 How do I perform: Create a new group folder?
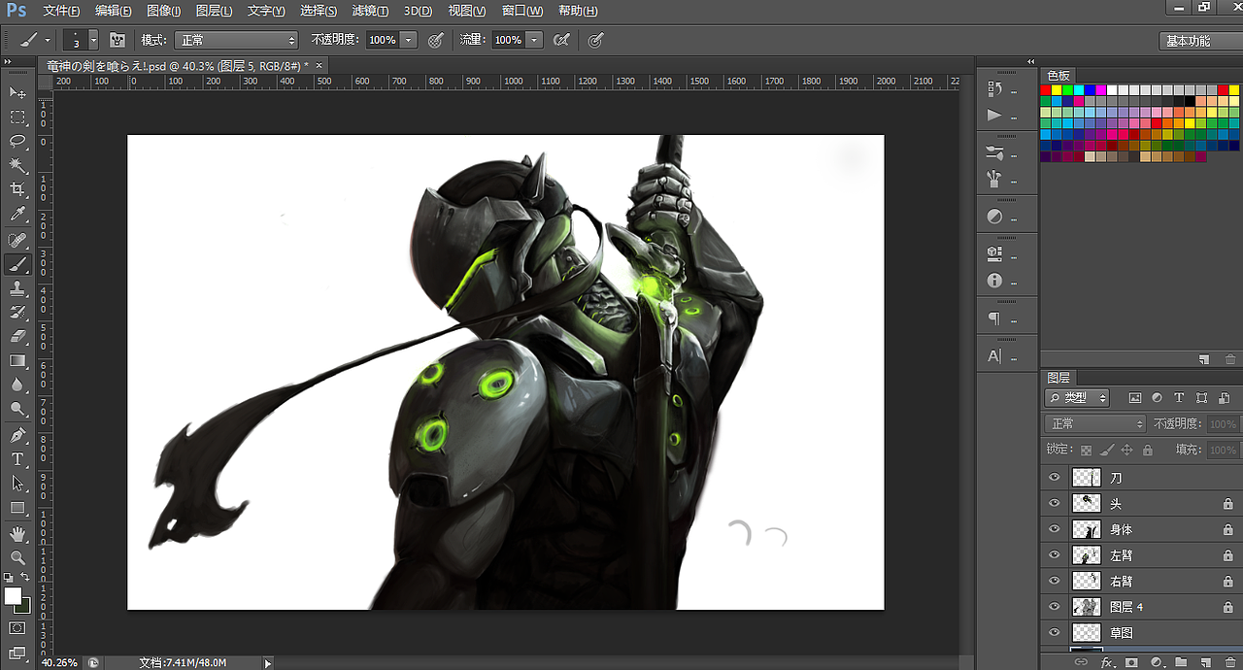(x=1180, y=662)
